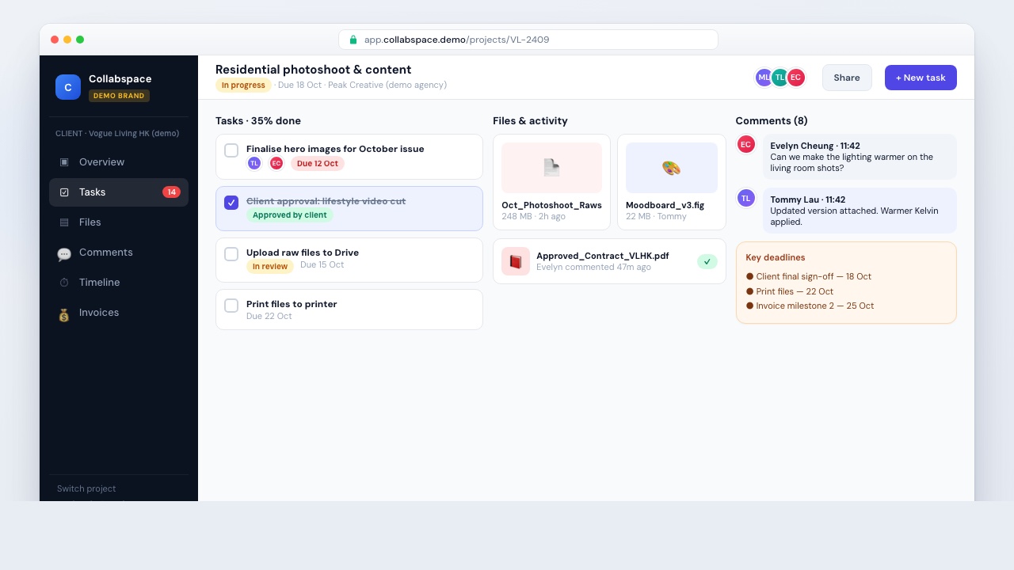1014x570 pixels.
Task: Open the Moodboard_v3.fig palette thumbnail
Action: click(x=672, y=168)
